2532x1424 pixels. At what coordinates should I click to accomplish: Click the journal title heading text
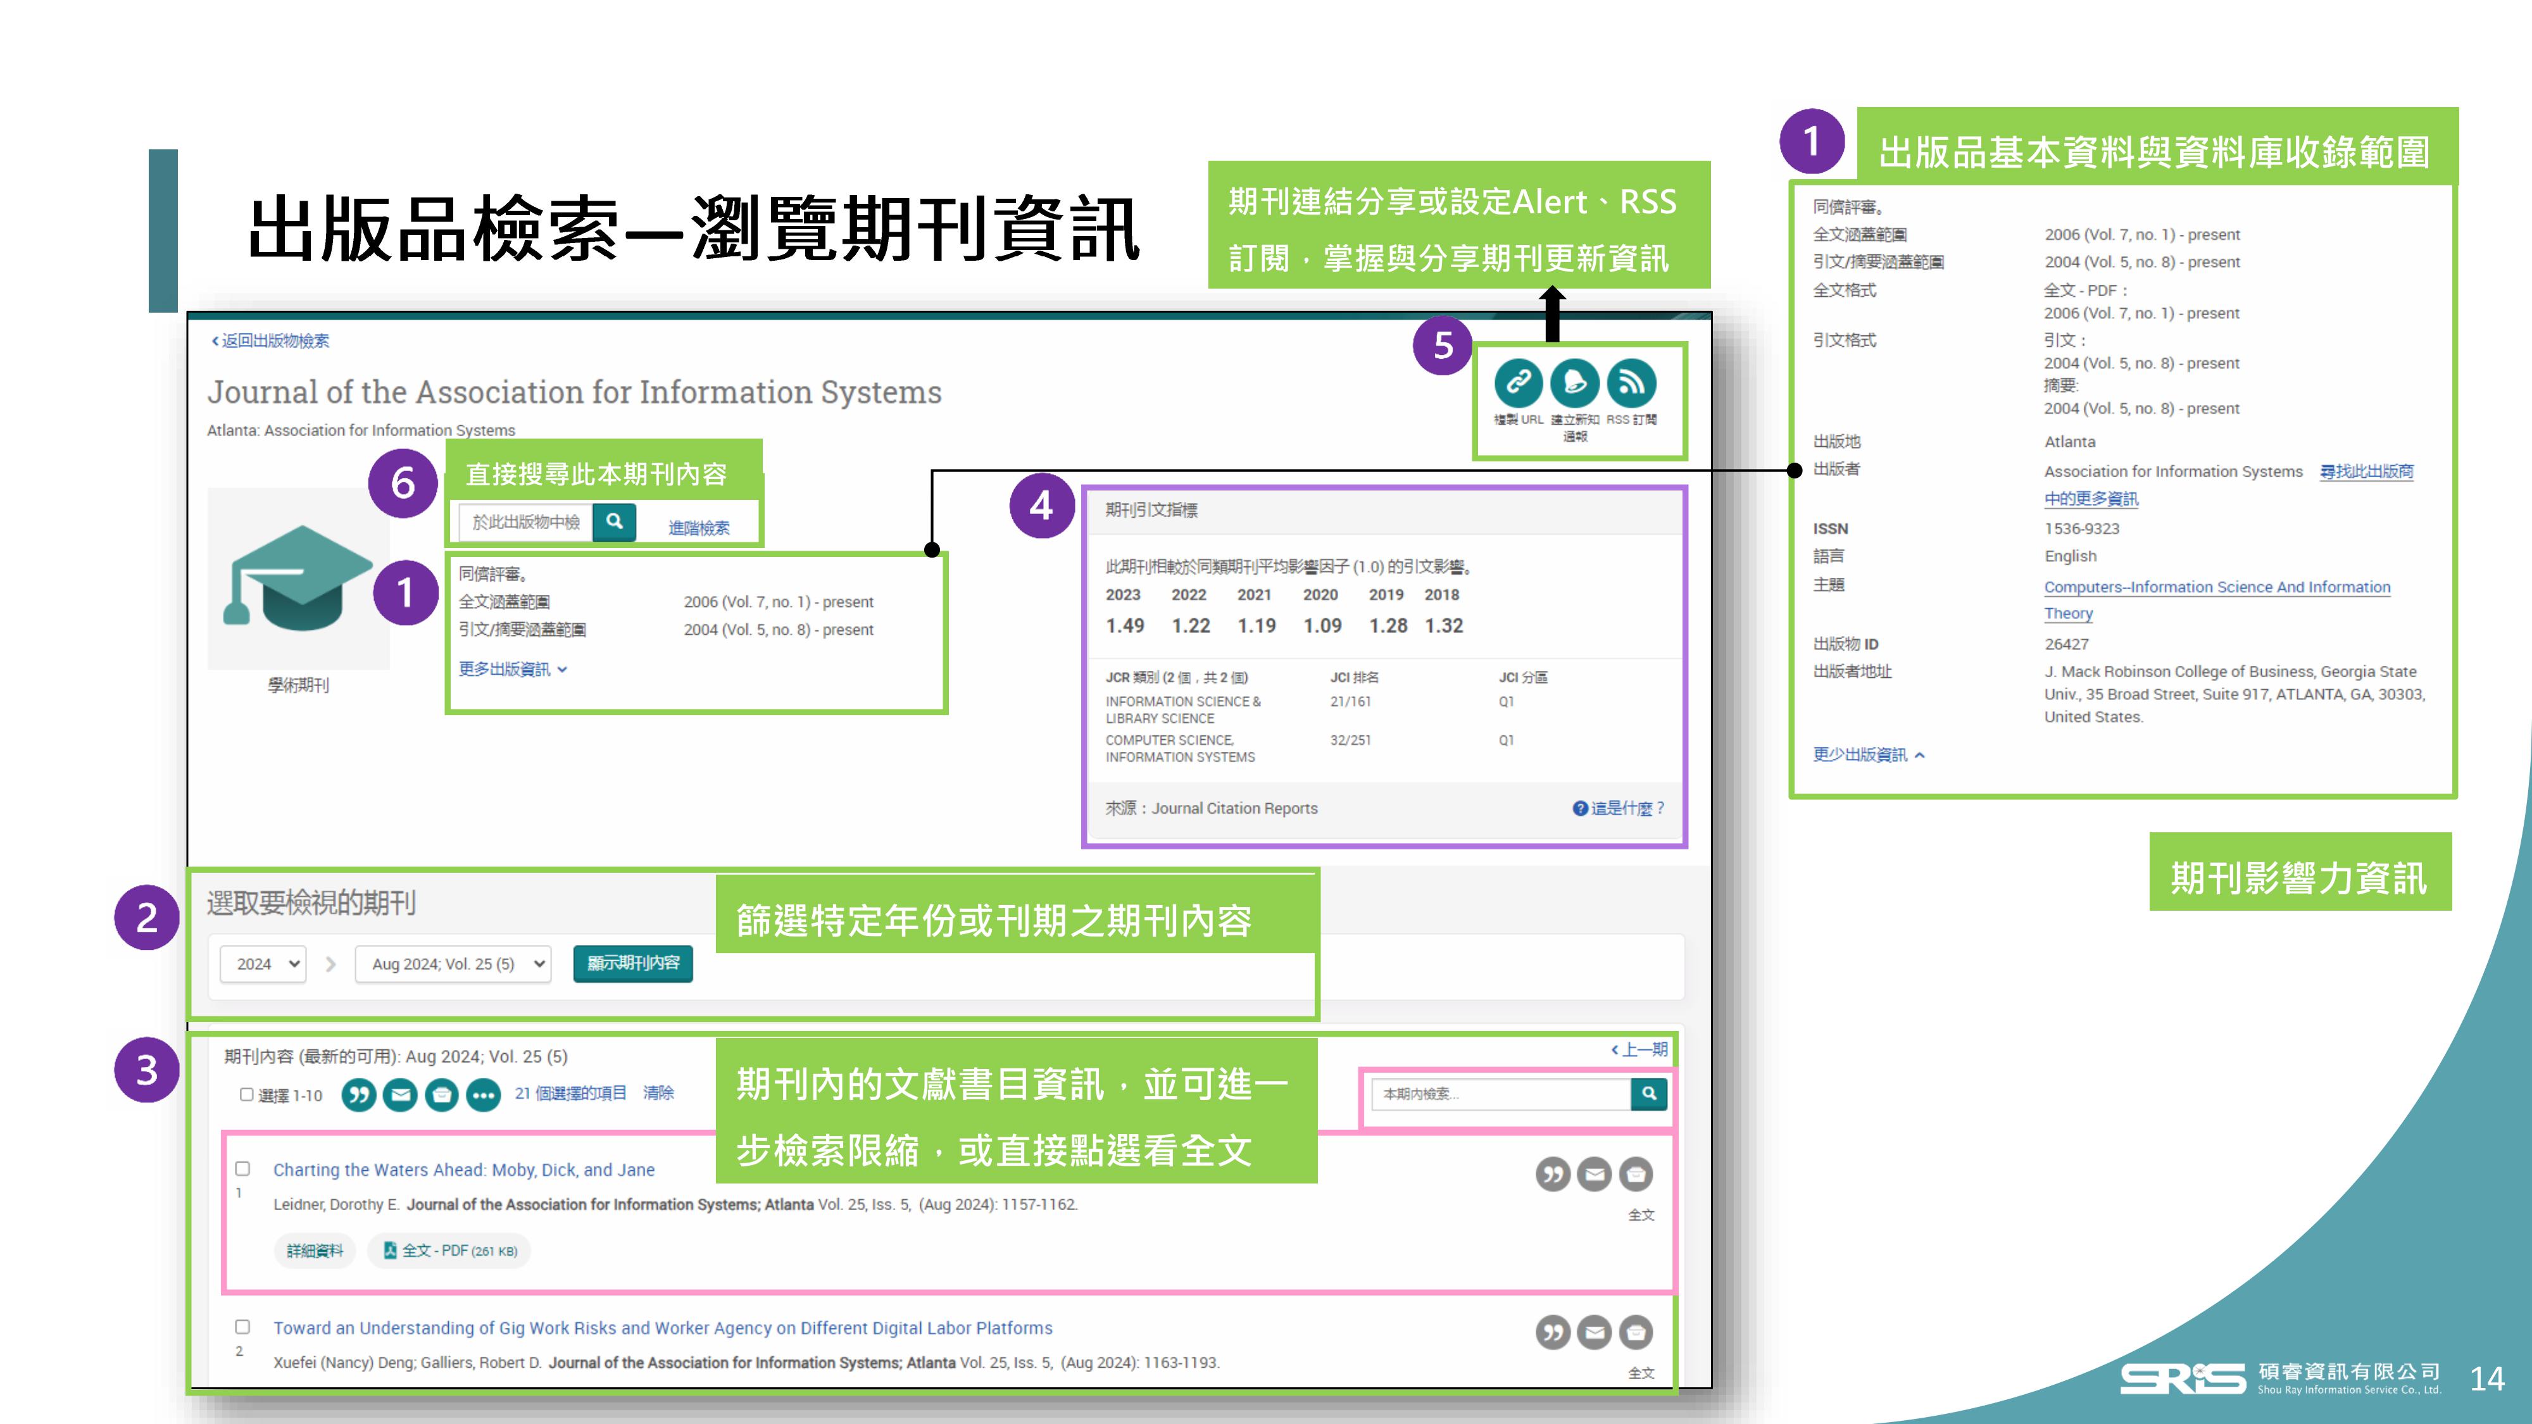pyautogui.click(x=574, y=392)
